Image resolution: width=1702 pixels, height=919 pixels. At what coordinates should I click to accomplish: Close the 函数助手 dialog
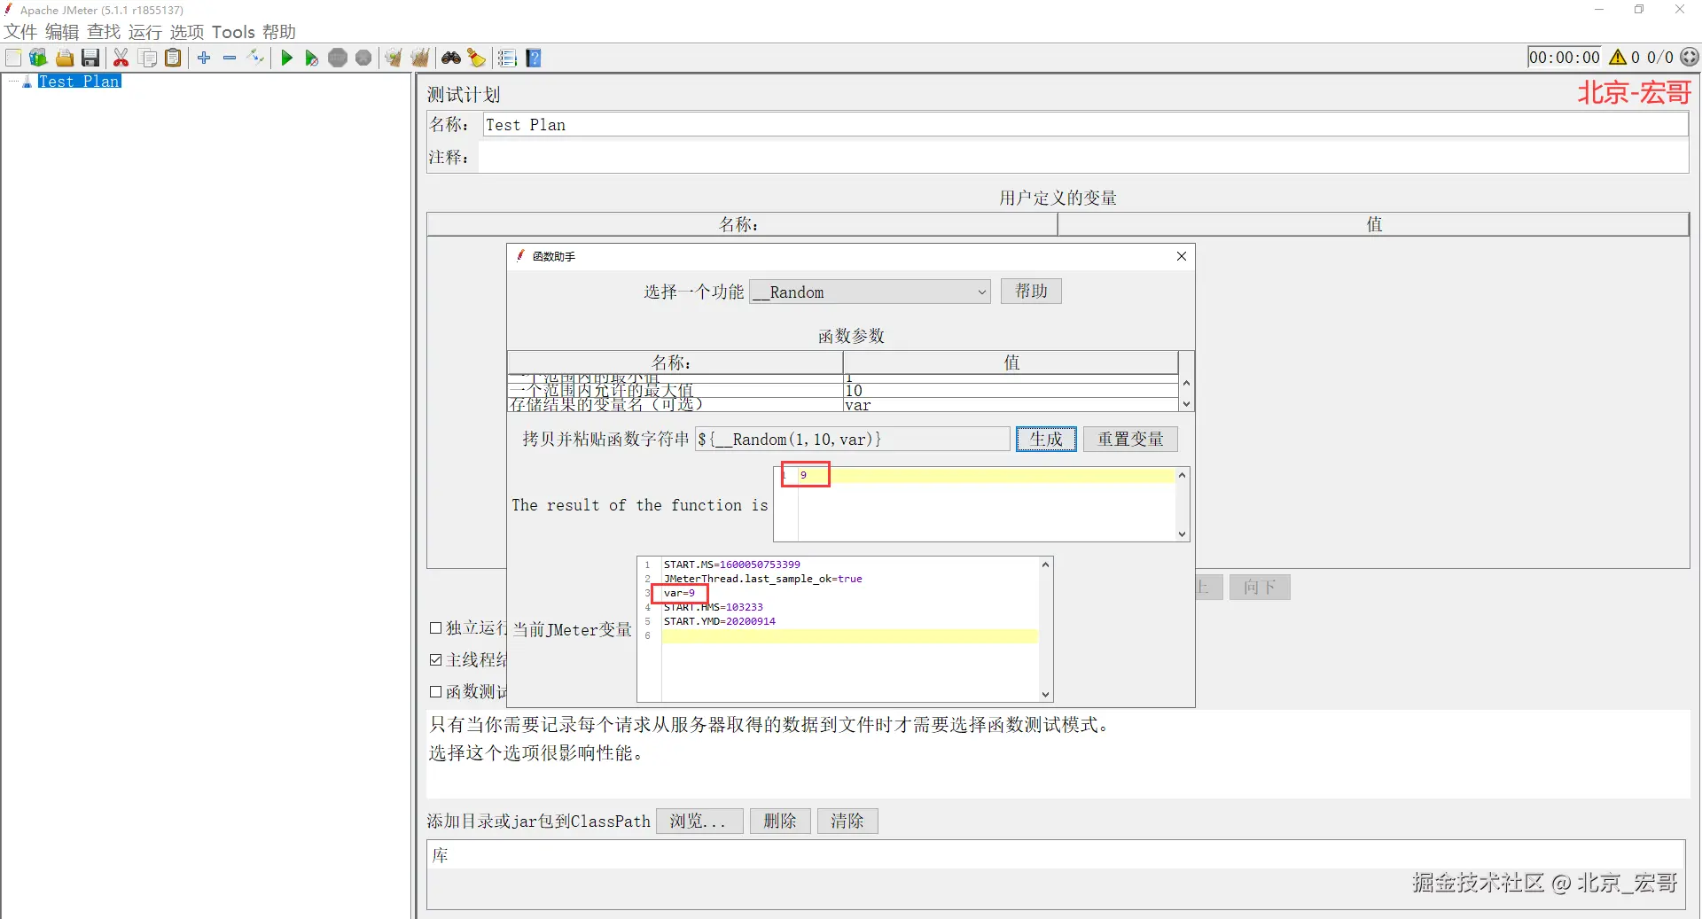(1182, 256)
